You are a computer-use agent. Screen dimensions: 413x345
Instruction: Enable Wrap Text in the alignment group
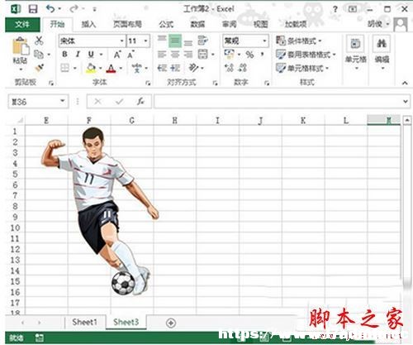[x=203, y=41]
